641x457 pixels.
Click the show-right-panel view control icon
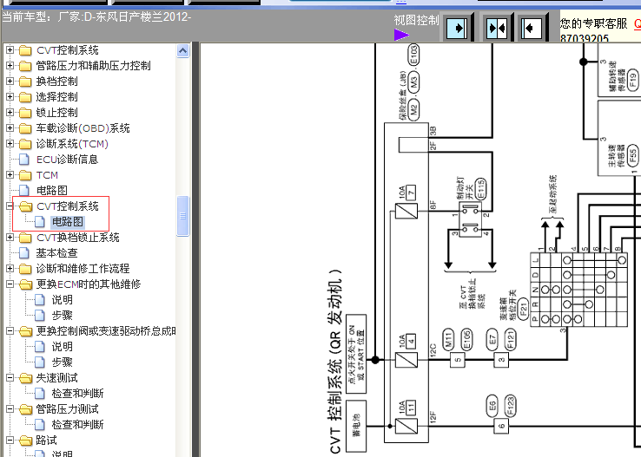click(457, 29)
